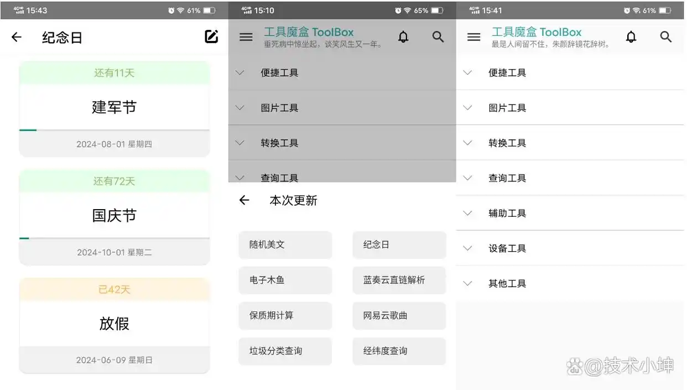Open the 放假 anniversary card
The image size is (687, 390).
(114, 324)
